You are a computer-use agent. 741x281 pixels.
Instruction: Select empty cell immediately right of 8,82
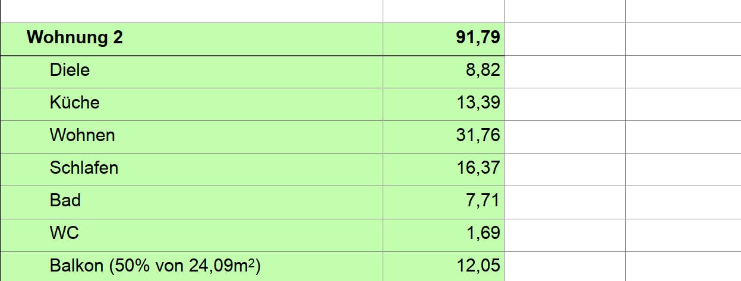(x=565, y=71)
